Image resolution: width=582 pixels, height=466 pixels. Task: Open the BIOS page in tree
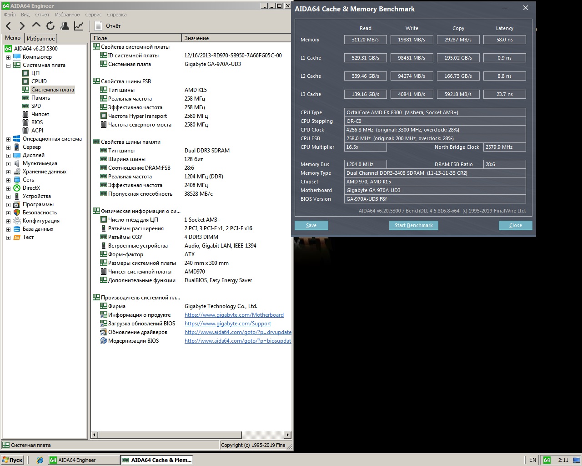(37, 122)
